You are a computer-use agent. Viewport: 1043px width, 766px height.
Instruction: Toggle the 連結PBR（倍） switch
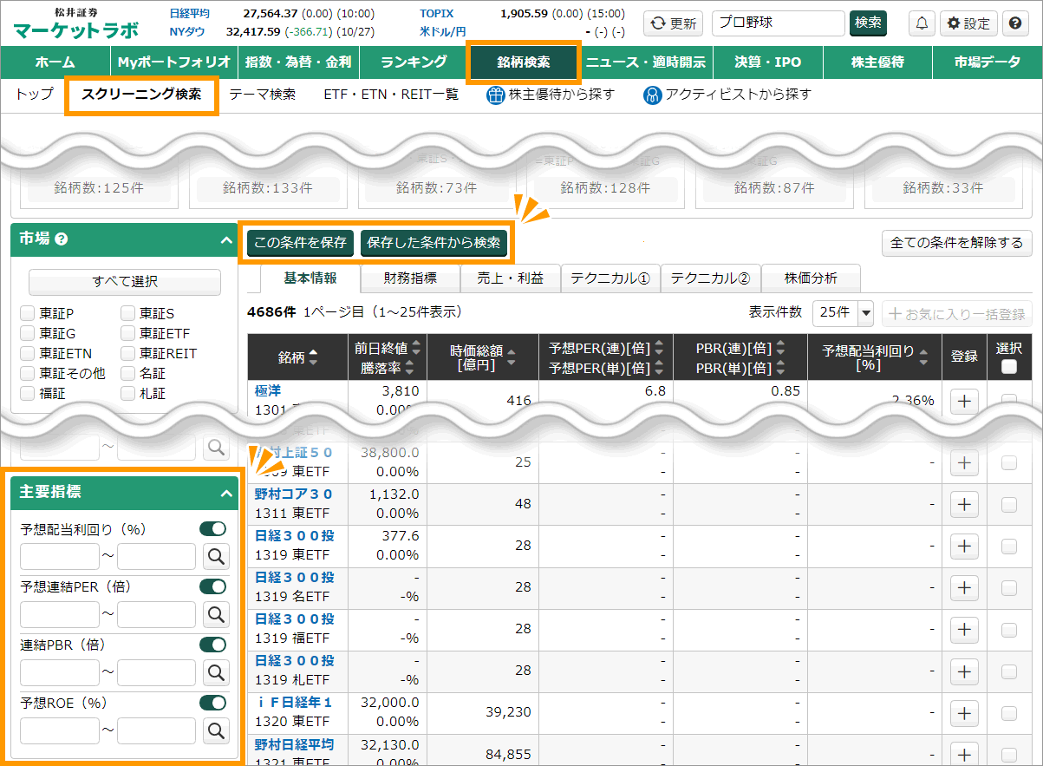212,645
